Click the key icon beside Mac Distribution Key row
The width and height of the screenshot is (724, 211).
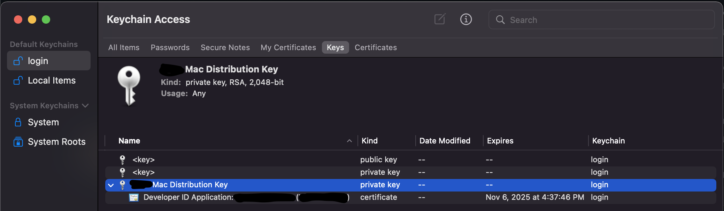[123, 185]
